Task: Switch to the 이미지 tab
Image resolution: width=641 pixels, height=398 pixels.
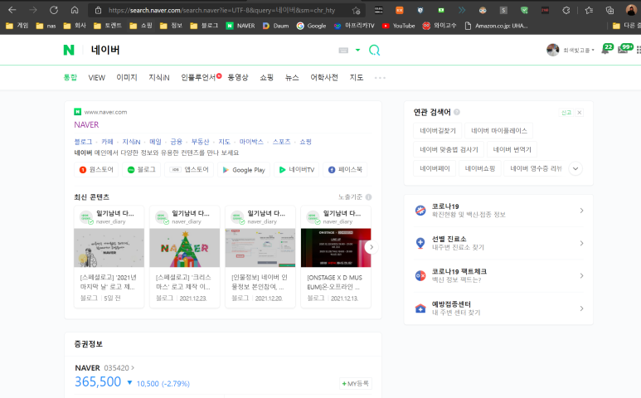Action: click(127, 77)
